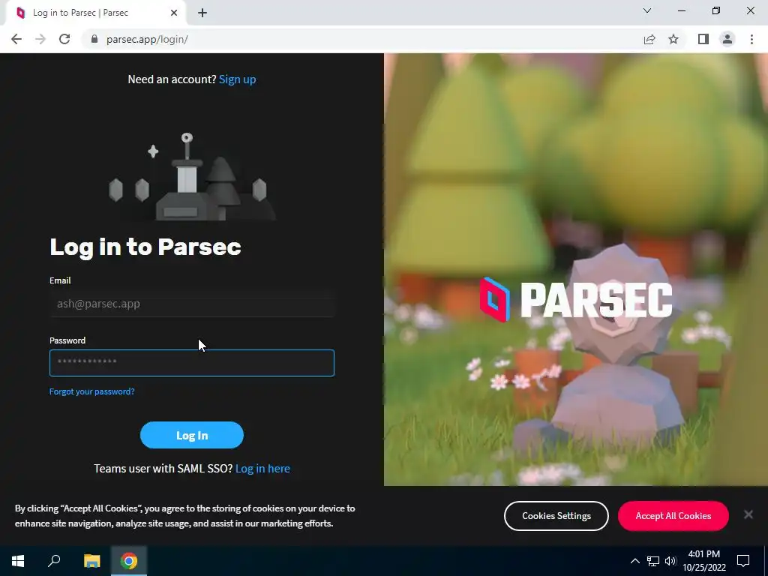Open a new browser tab
The height and width of the screenshot is (576, 768).
(202, 13)
